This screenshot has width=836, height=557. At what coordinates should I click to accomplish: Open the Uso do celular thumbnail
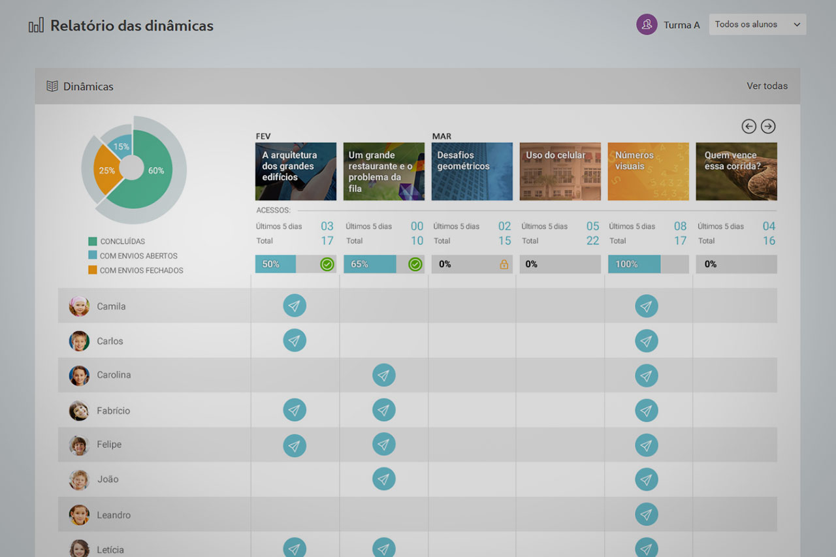(560, 172)
